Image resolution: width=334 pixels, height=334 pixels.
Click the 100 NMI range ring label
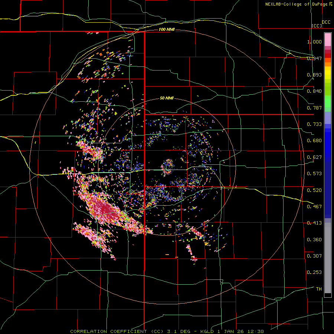pyautogui.click(x=167, y=29)
